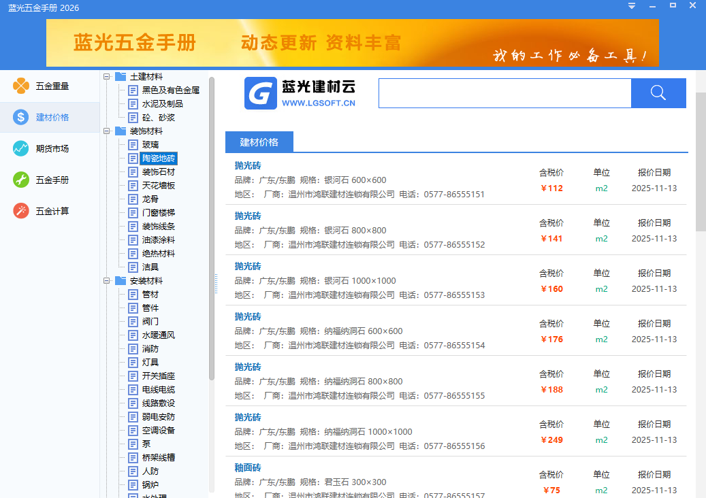
Task: Collapse the 装饰材料 tree folder
Action: [x=106, y=131]
